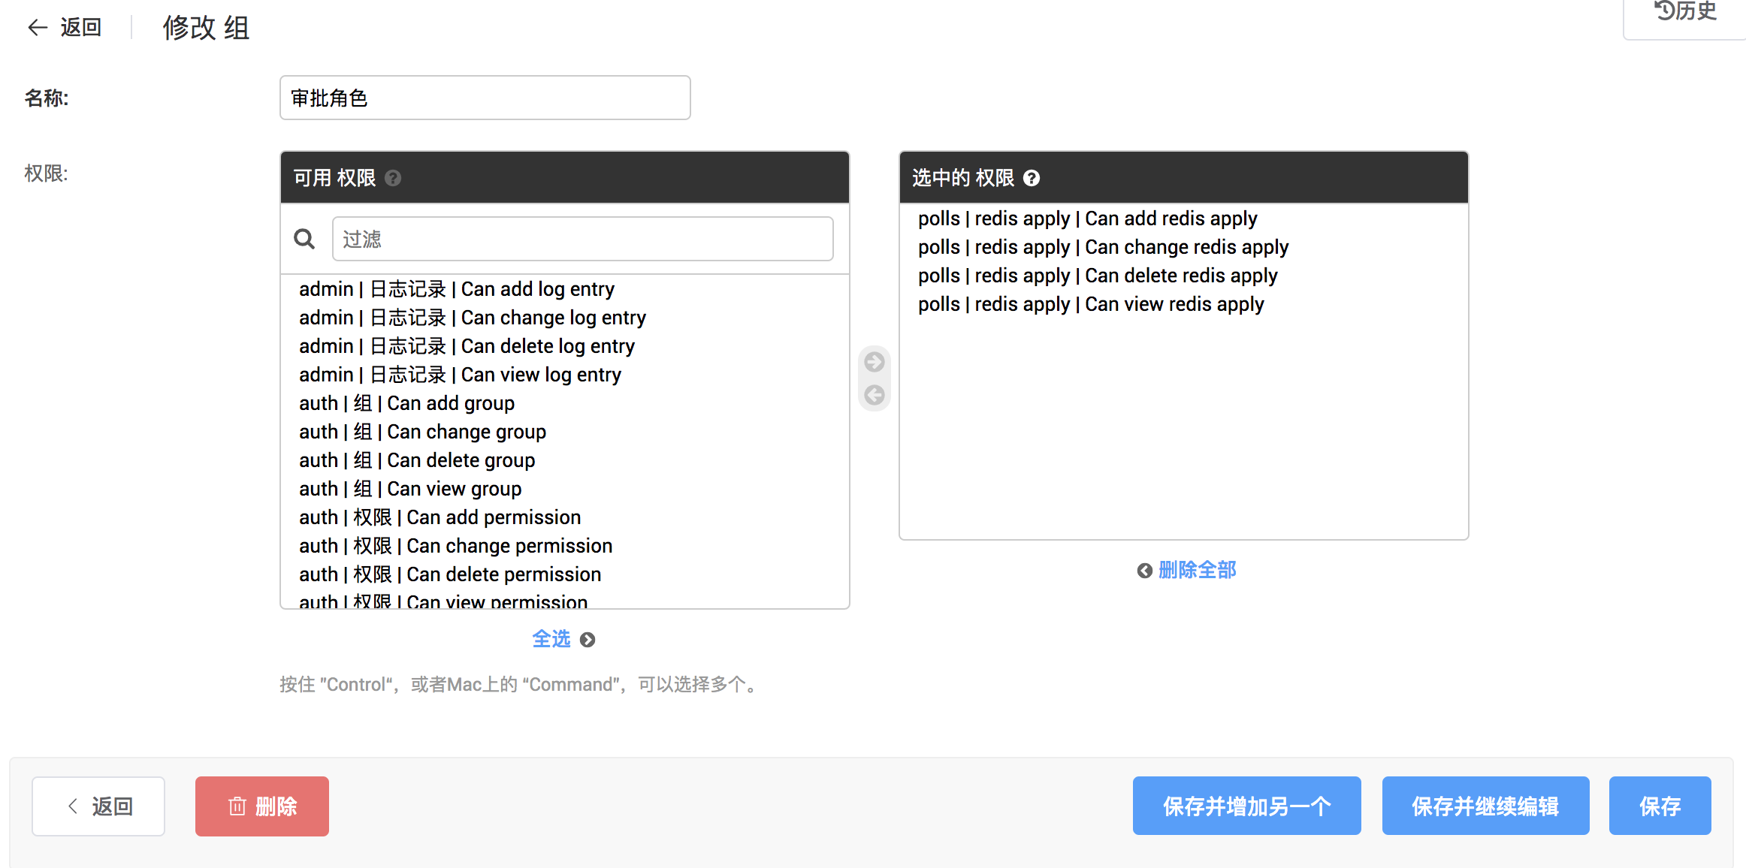The image size is (1746, 868).
Task: Click the 名称 field containing 审批角色
Action: 485,98
